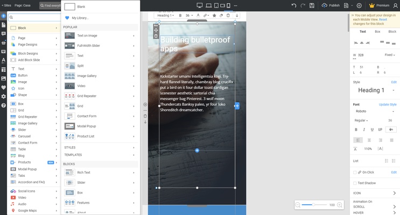The width and height of the screenshot is (400, 215).
Task: Open the fonts A icon in sidebar
Action: [3, 60]
